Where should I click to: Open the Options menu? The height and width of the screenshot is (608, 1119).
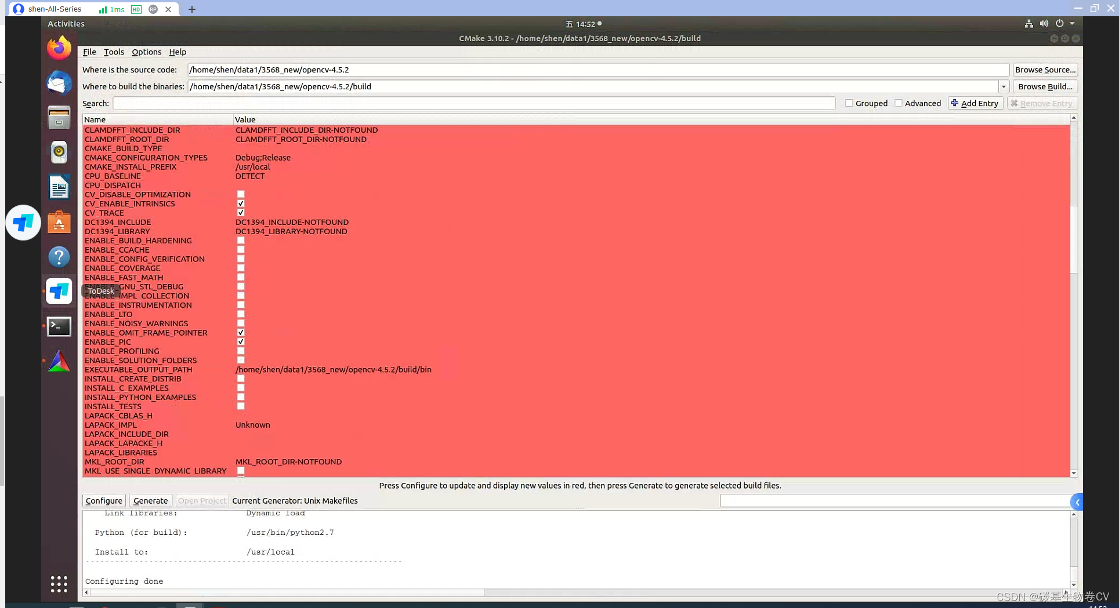(146, 52)
